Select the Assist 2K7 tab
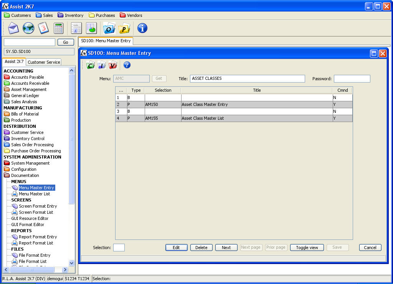 (x=14, y=61)
